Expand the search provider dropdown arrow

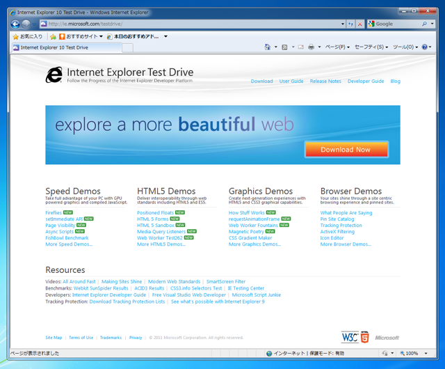(432, 24)
